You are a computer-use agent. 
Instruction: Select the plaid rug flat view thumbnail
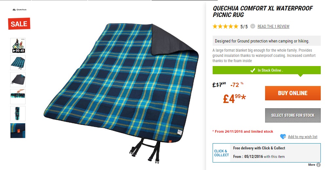click(18, 63)
